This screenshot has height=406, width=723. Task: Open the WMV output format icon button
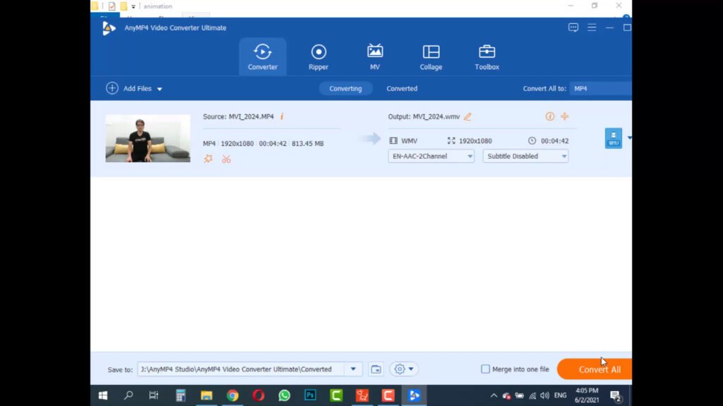pyautogui.click(x=614, y=138)
